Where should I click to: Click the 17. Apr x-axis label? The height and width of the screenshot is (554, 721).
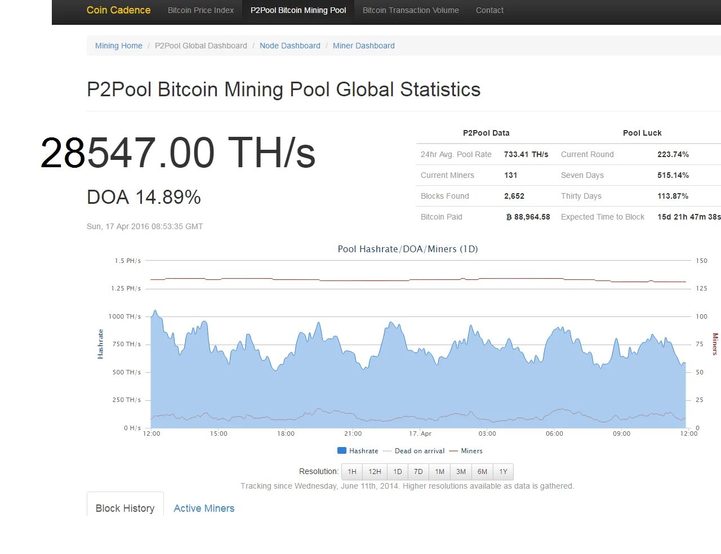tap(420, 434)
